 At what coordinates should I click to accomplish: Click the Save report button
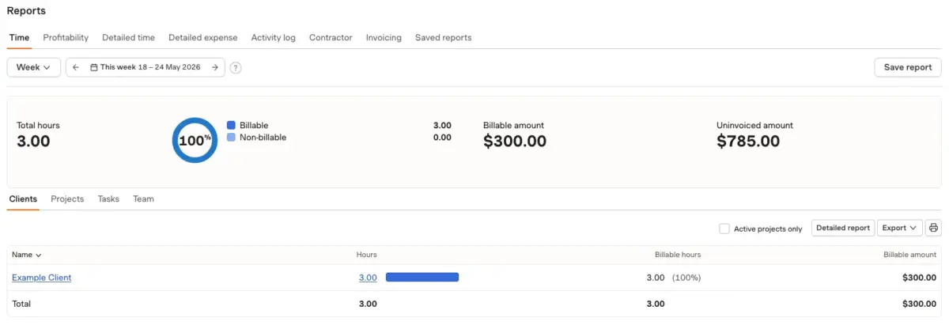coord(908,67)
